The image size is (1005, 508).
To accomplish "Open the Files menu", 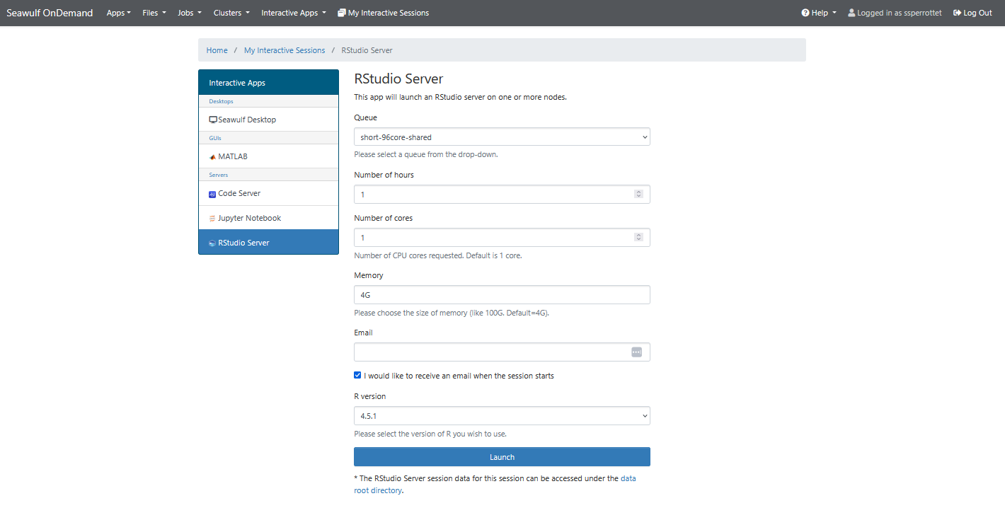I will point(153,12).
